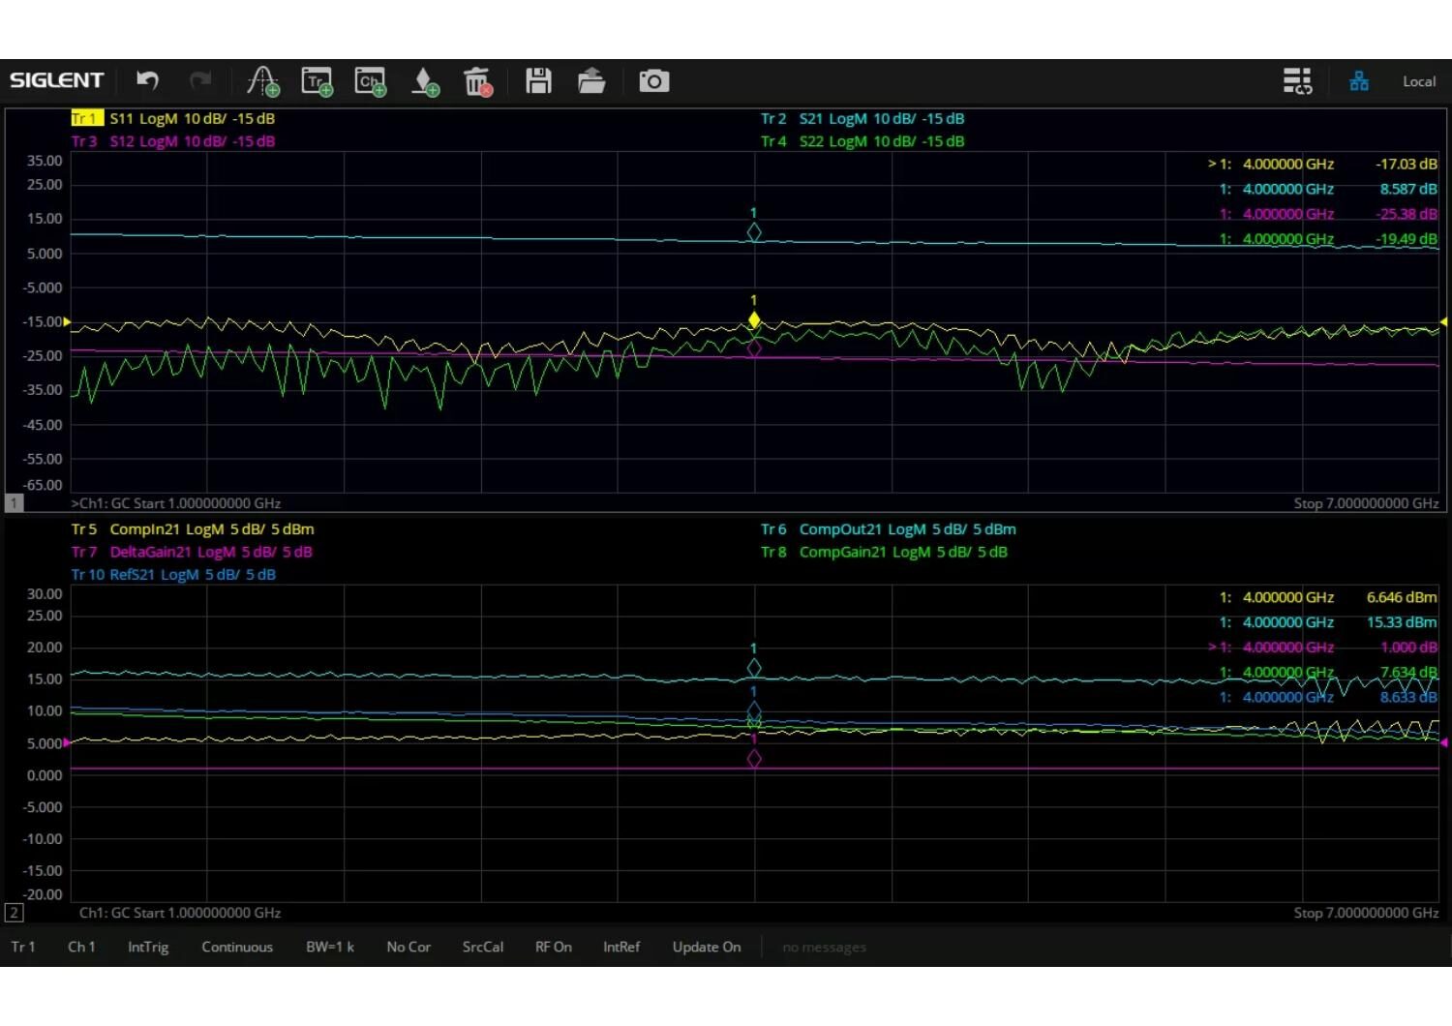Select trace Tr 3 S12 label
1452x1026 pixels.
[173, 141]
